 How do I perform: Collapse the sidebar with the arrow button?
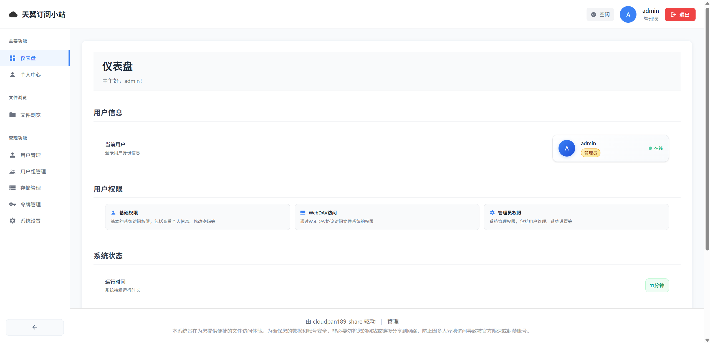[35, 327]
